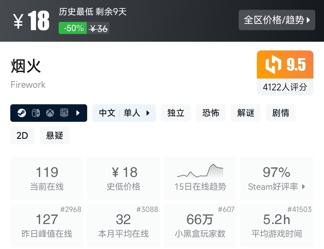Click the 4122人评分 link
This screenshot has width=324, height=249.
285,87
